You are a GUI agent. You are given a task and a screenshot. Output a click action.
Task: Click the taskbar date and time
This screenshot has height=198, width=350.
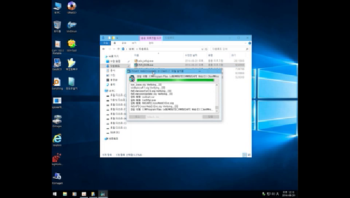(x=288, y=194)
